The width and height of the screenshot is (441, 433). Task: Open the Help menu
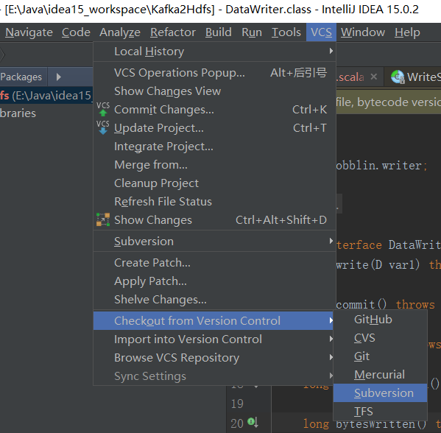point(407,32)
